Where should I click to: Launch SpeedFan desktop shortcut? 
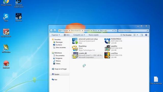pos(19,17)
